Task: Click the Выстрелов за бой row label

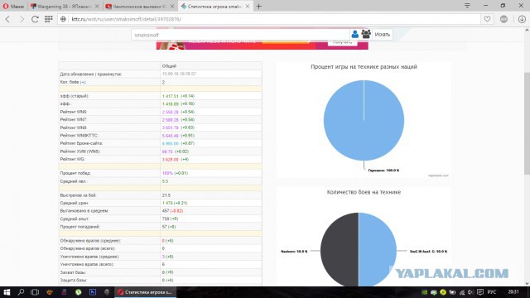Action: pyautogui.click(x=78, y=195)
